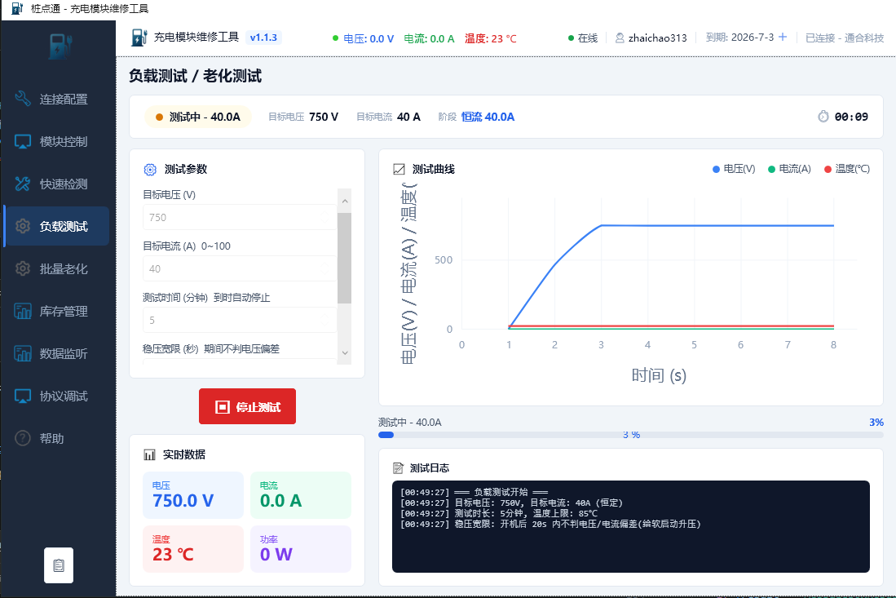
Task: Click the charging station logo in sidebar
Action: pyautogui.click(x=60, y=47)
